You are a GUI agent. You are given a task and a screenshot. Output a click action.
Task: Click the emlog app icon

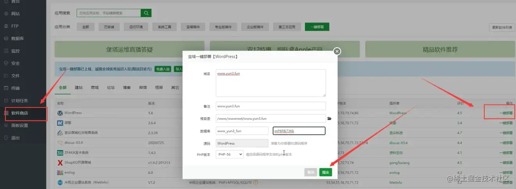[60, 172]
